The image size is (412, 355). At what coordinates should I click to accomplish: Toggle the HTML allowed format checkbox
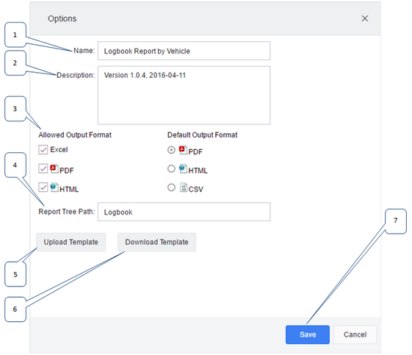pyautogui.click(x=43, y=187)
